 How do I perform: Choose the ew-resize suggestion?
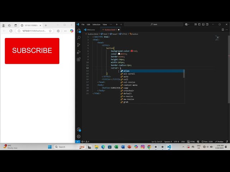(152, 99)
